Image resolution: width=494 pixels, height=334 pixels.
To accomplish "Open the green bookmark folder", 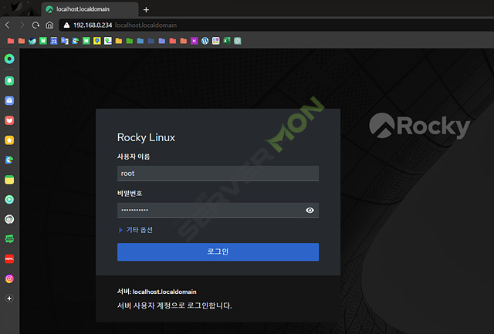I will click(x=130, y=41).
